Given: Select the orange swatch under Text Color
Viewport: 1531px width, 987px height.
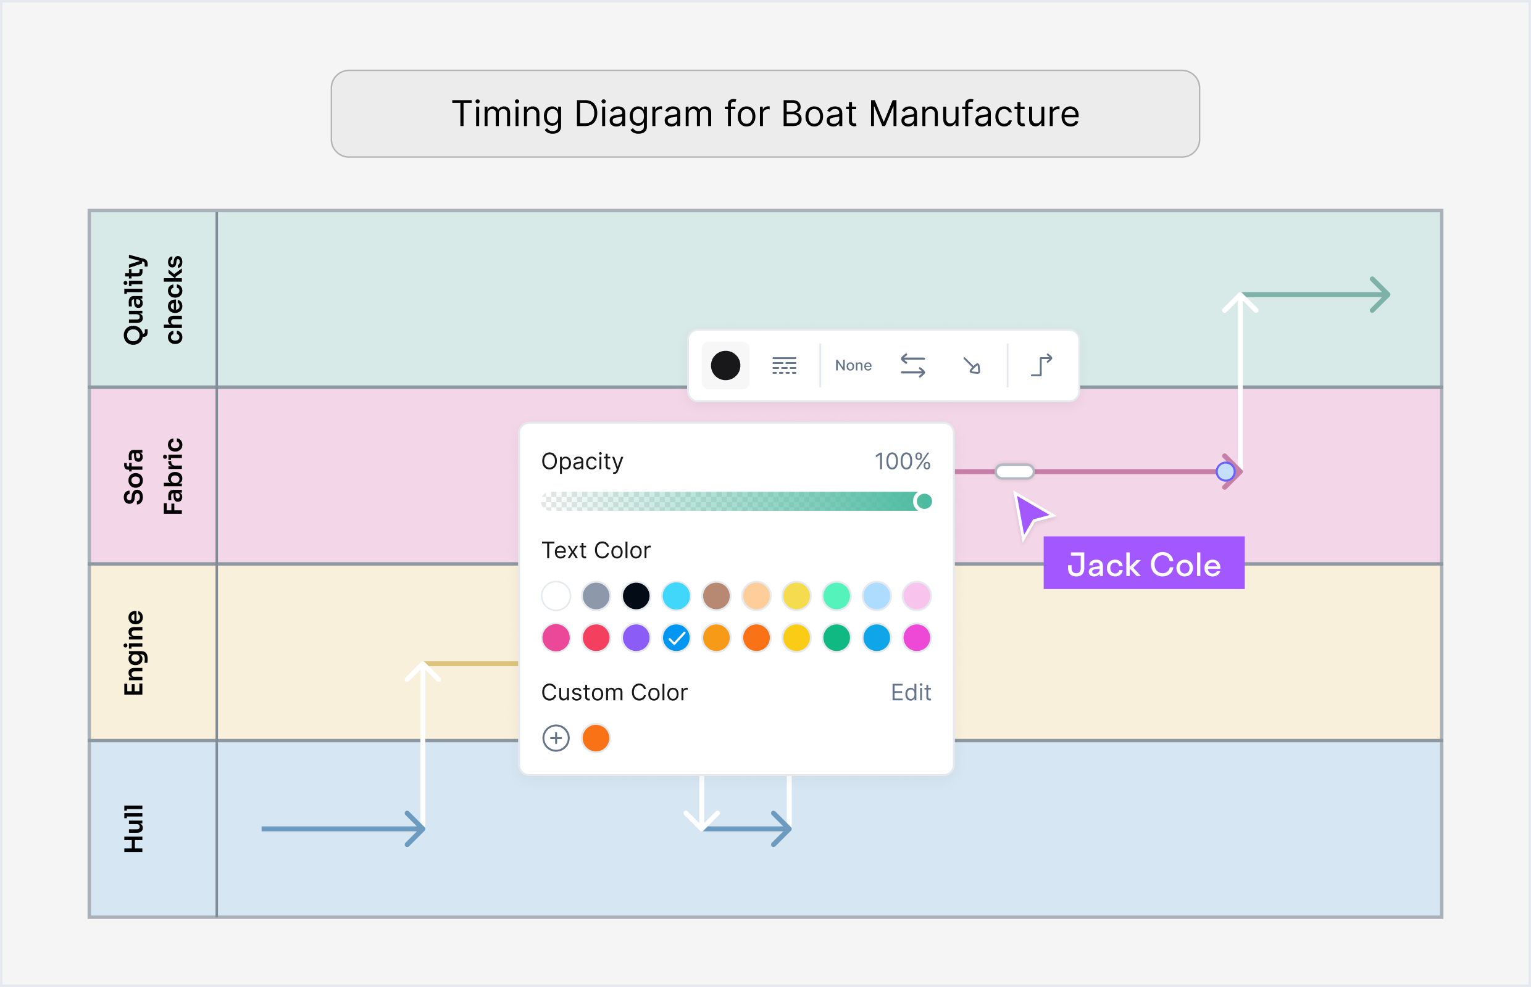Looking at the screenshot, I should point(756,638).
